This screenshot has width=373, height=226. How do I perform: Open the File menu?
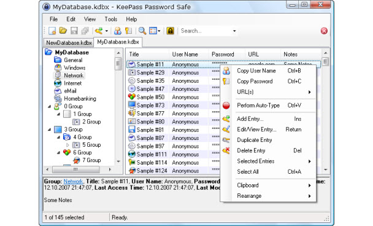click(53, 19)
